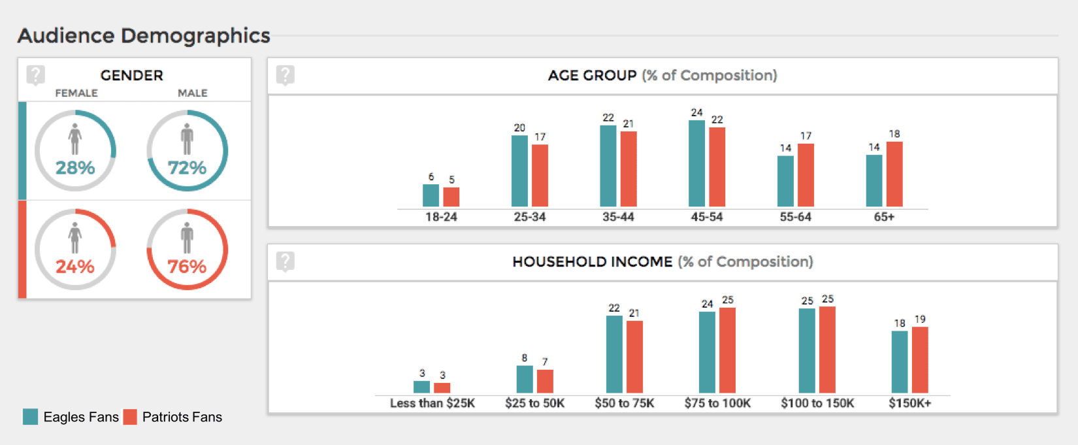Click the Patriots Fans legend label
Image resolution: width=1078 pixels, height=445 pixels.
pos(182,417)
